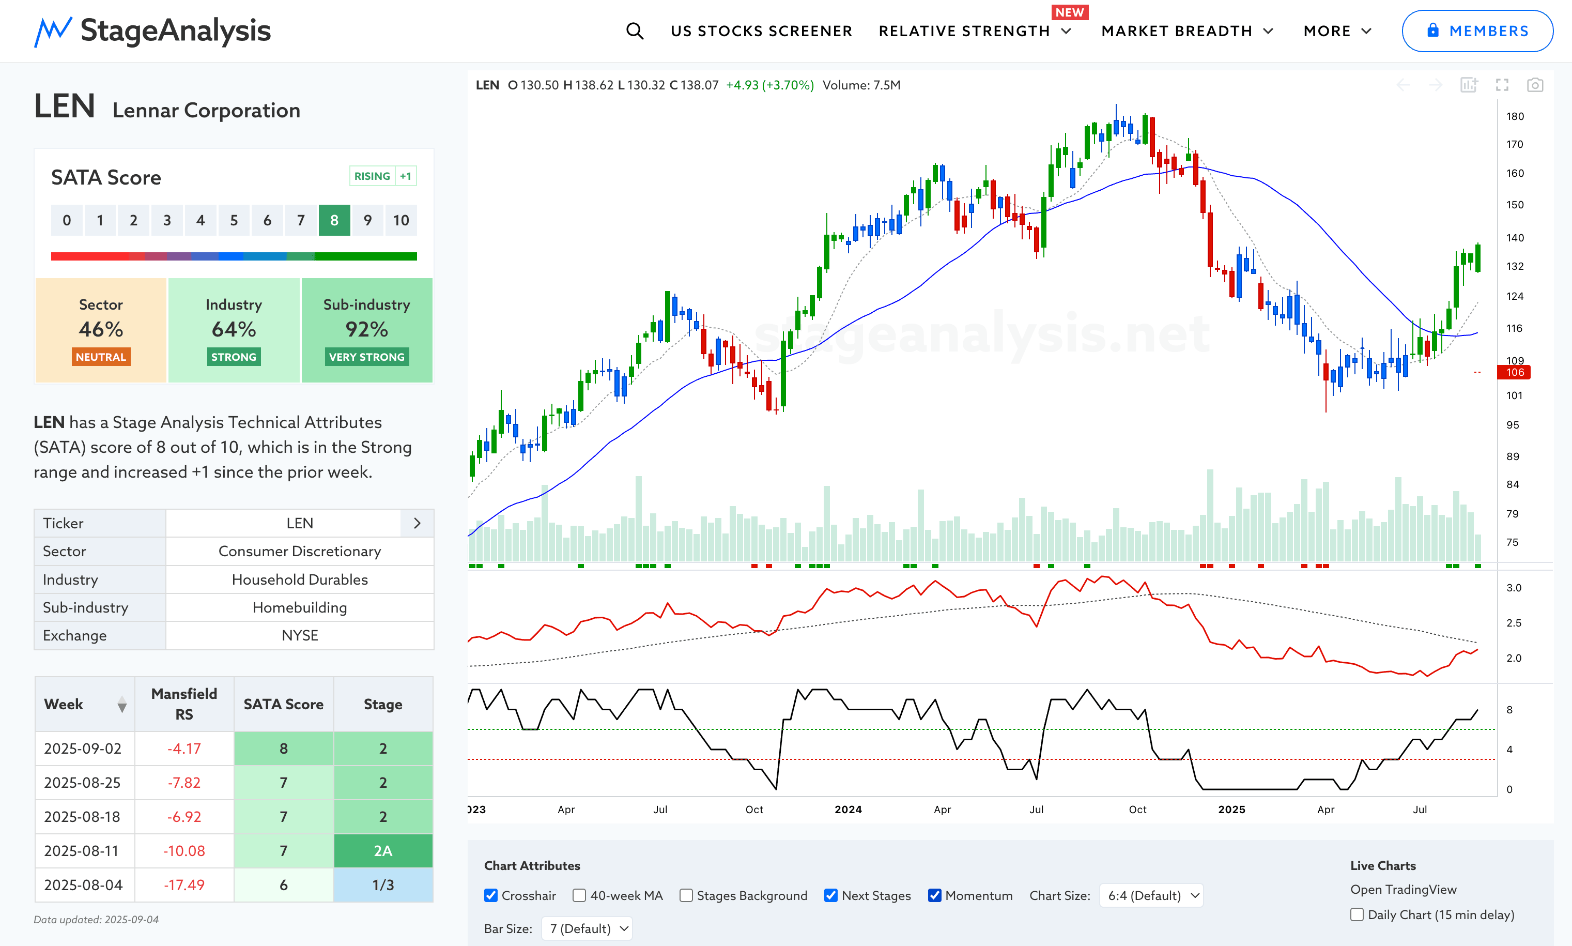The width and height of the screenshot is (1572, 946).
Task: Click the Sub-industry 92% Very Strong tile
Action: click(x=367, y=330)
